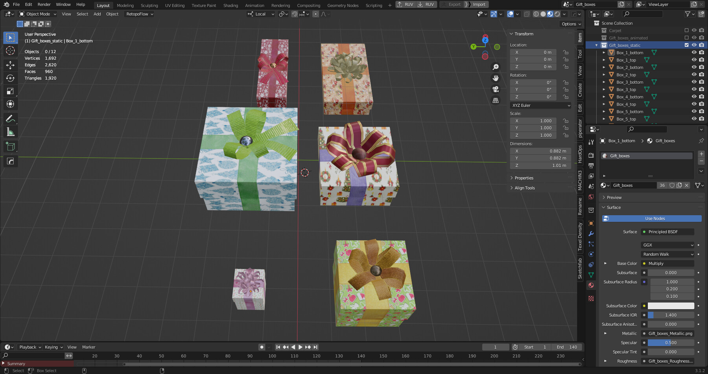Image resolution: width=708 pixels, height=374 pixels.
Task: Select the Move tool
Action: [x=10, y=65]
